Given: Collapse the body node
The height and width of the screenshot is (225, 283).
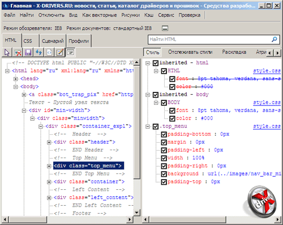Looking at the screenshot, I should [x=16, y=87].
